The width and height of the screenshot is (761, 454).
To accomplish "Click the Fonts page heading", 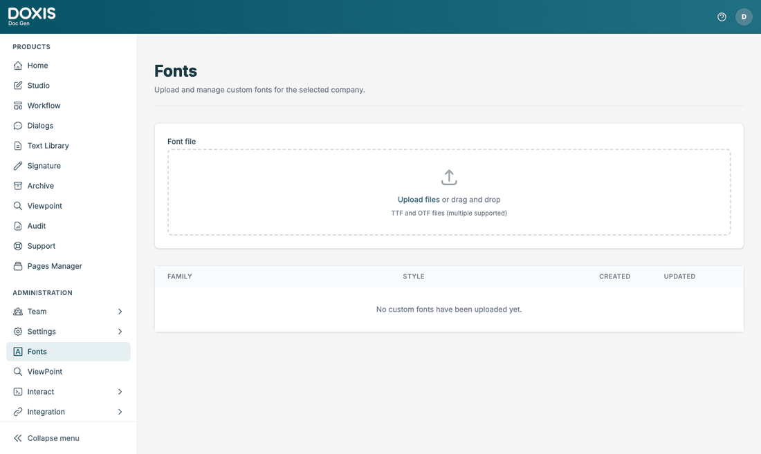I will [x=176, y=71].
